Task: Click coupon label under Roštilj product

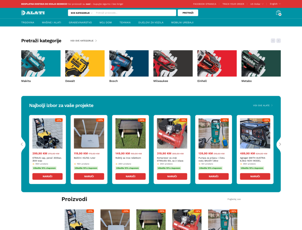Action: point(127,168)
